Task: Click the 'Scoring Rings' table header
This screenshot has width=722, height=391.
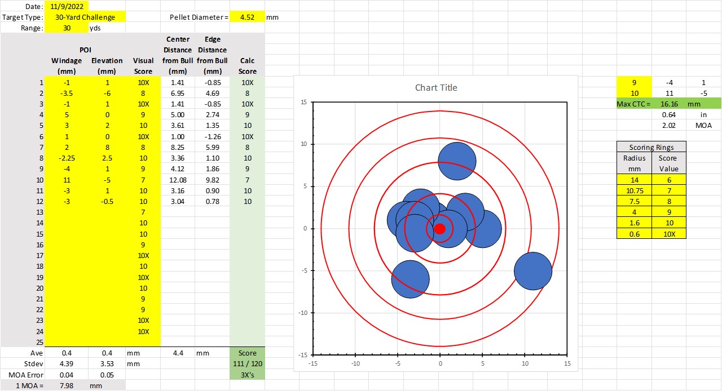Action: pos(651,147)
